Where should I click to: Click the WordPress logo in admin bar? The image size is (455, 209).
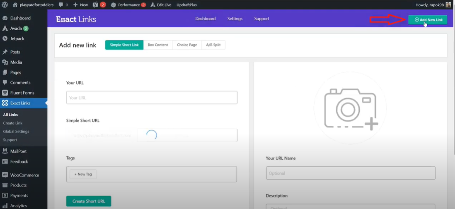coord(5,5)
